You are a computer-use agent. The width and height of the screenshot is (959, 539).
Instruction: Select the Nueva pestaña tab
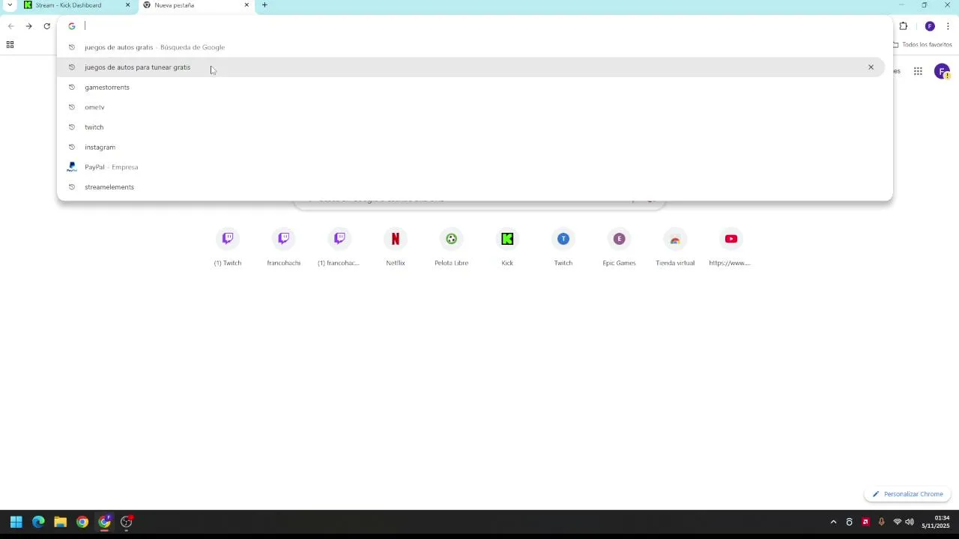point(195,5)
